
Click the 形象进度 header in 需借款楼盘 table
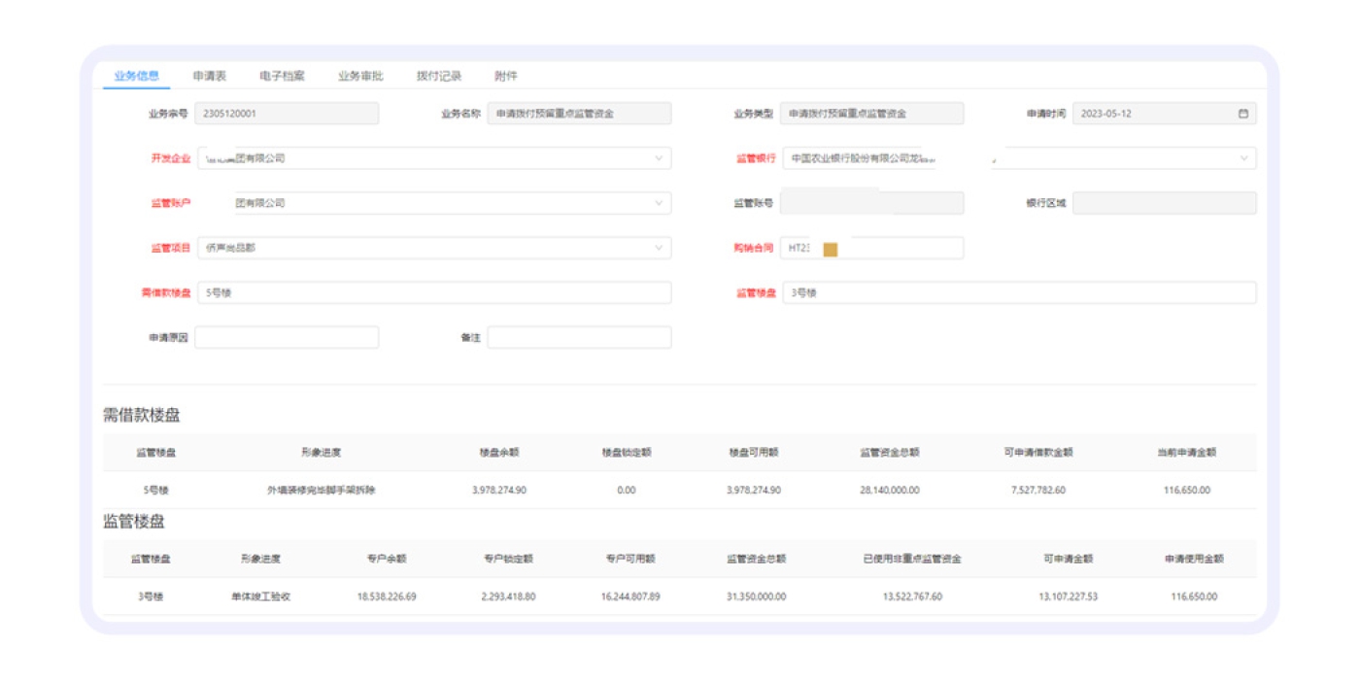point(321,453)
